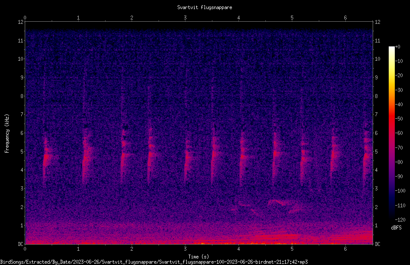The image size is (410, 265).
Task: Click the '-110' color scale label
Action: click(400, 206)
